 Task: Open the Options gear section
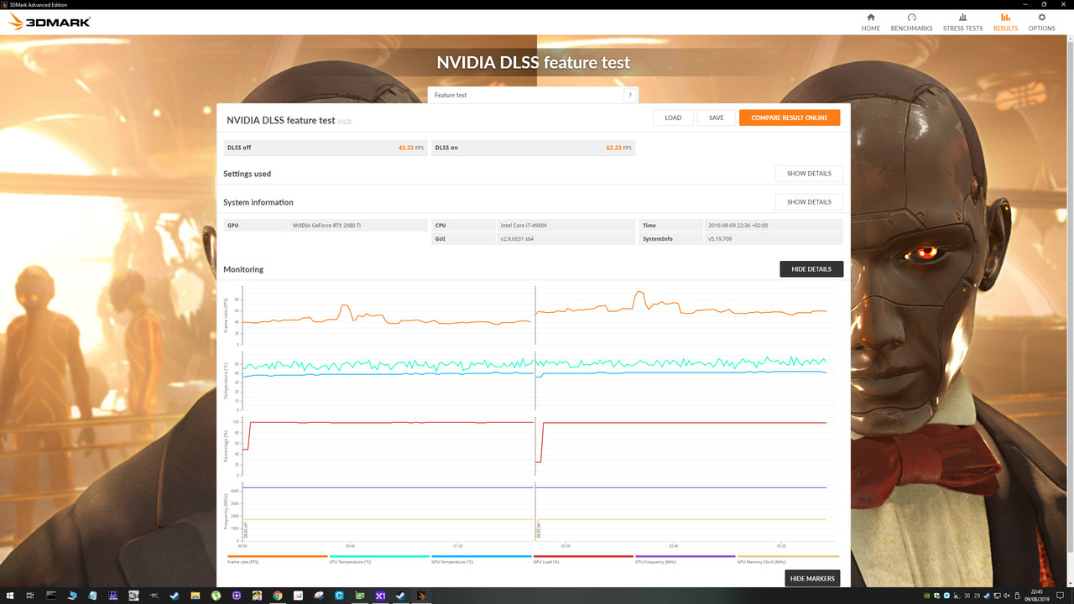[x=1042, y=22]
